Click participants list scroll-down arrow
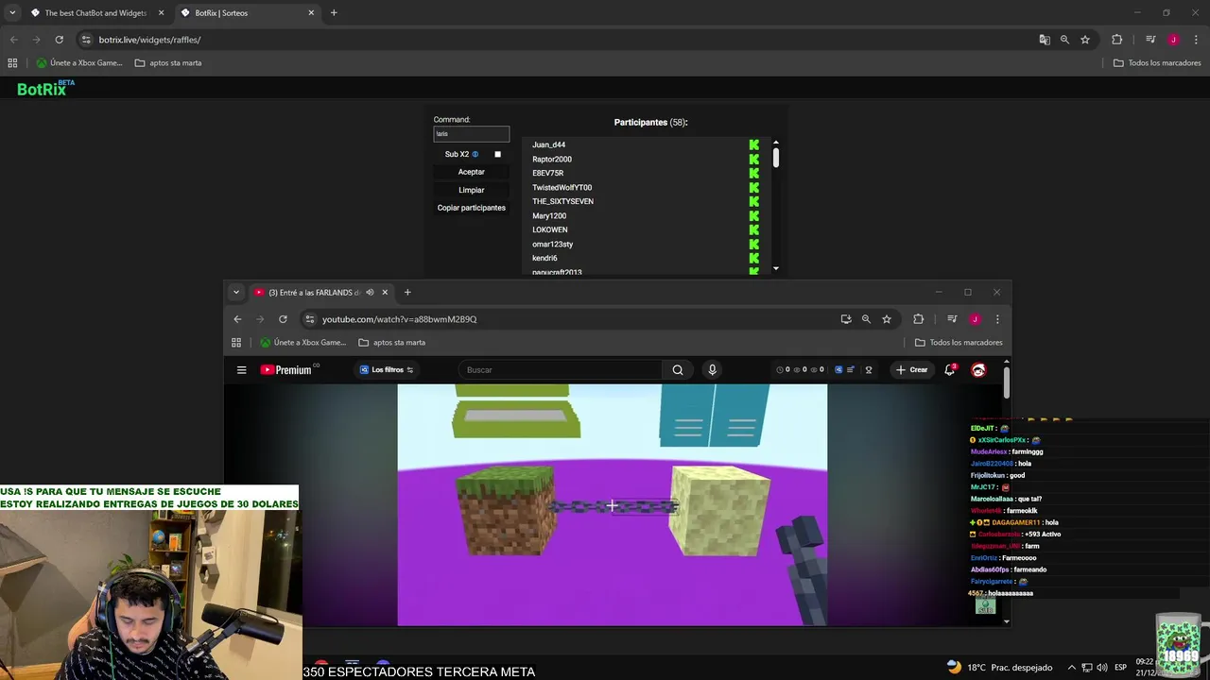Image resolution: width=1210 pixels, height=680 pixels. pyautogui.click(x=776, y=268)
